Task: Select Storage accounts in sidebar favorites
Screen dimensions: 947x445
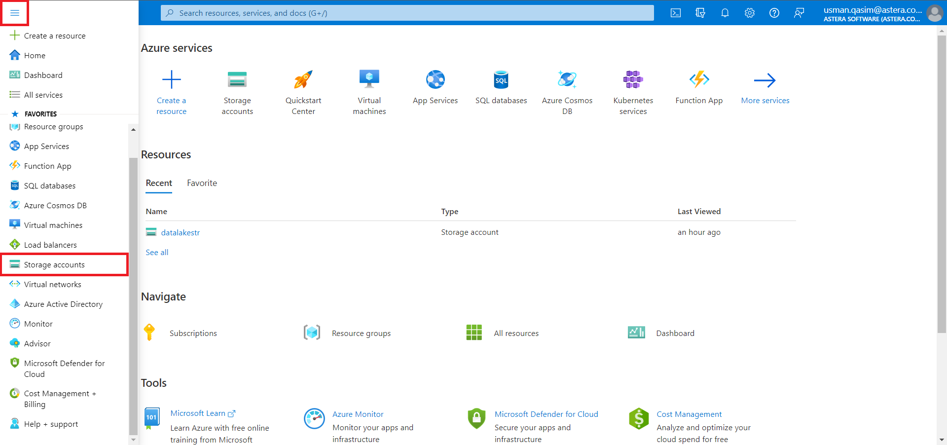Action: pos(54,265)
